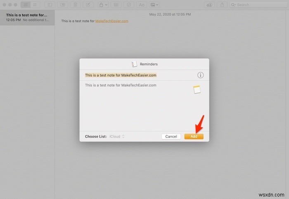Click the Search field in Notes
This screenshot has height=199, width=289.
coord(258,5)
